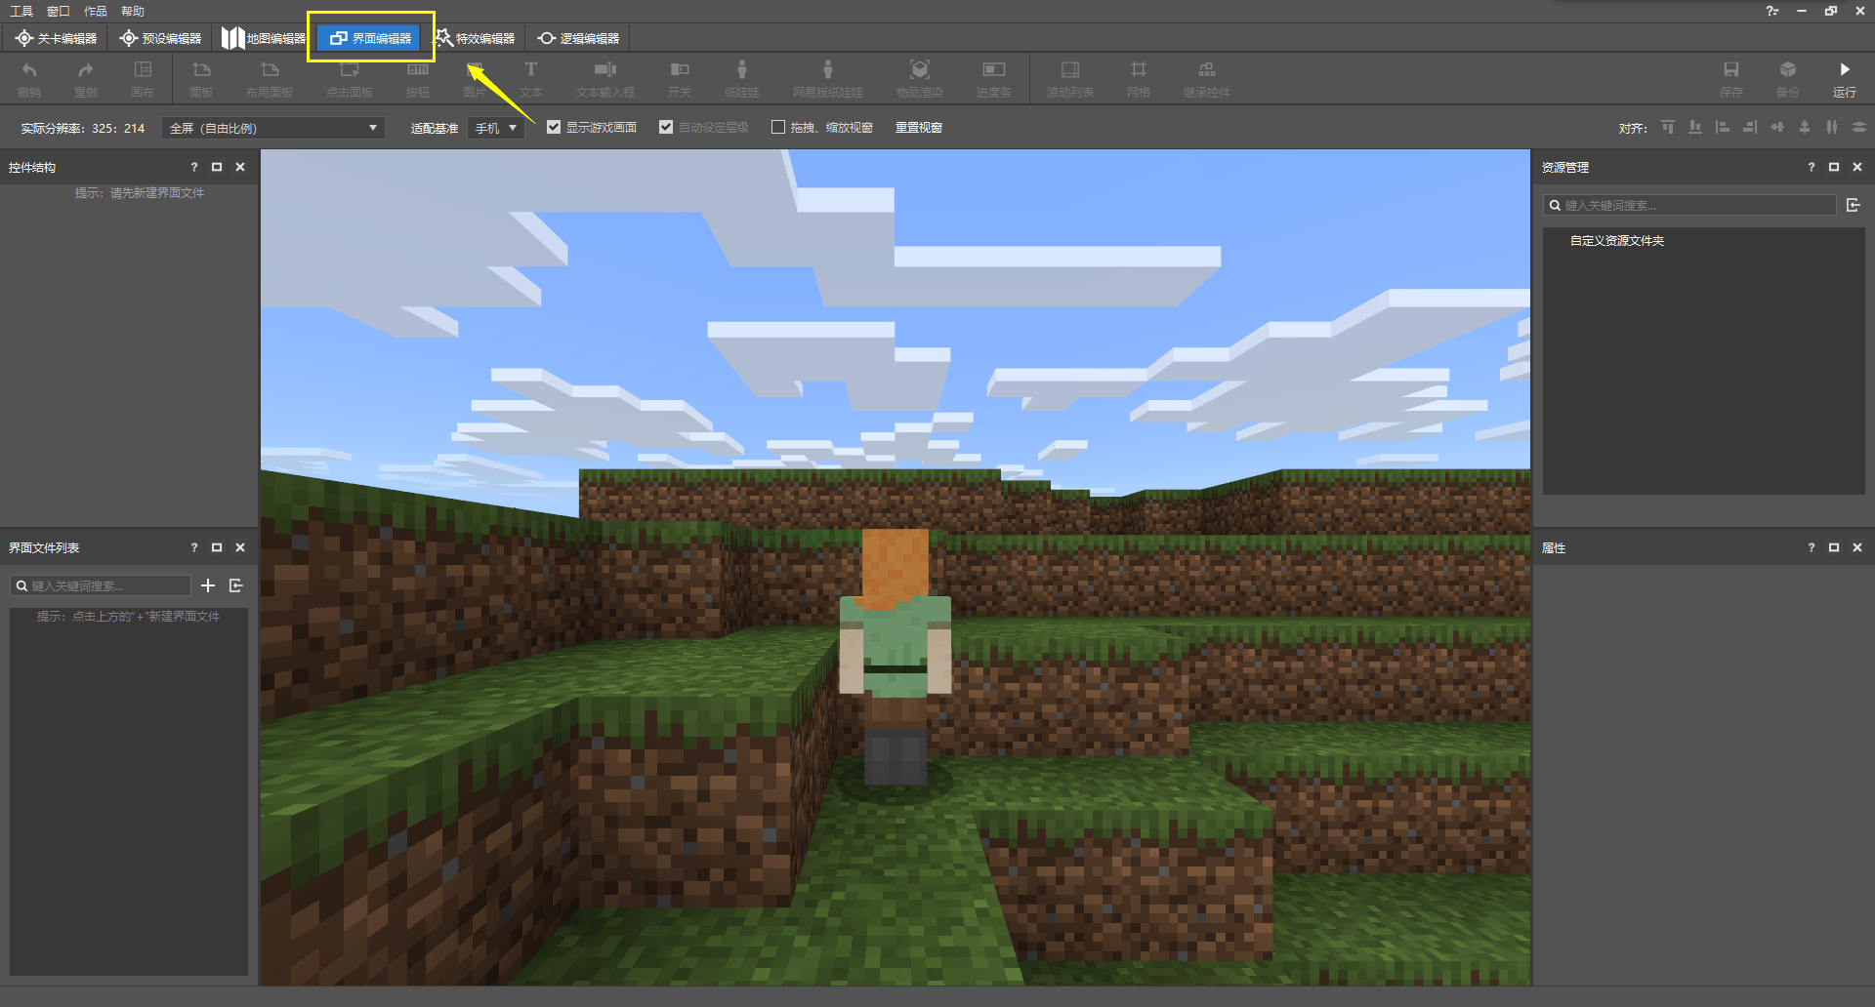Add a 布局面板 layout panel control
This screenshot has height=1007, width=1875.
[270, 78]
